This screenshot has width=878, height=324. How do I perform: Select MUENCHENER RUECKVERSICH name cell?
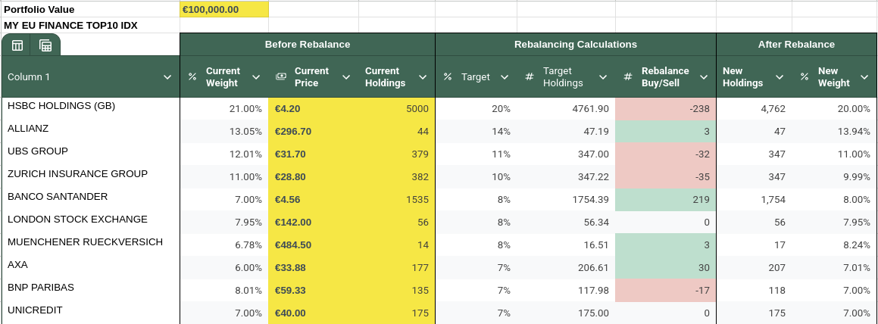click(x=91, y=245)
